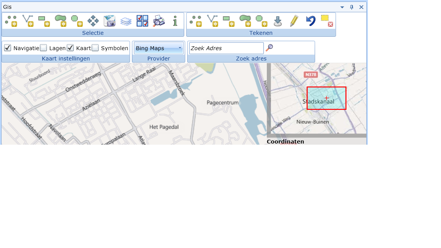Uncheck the Kaart checkbox
441x248 pixels.
coord(70,48)
